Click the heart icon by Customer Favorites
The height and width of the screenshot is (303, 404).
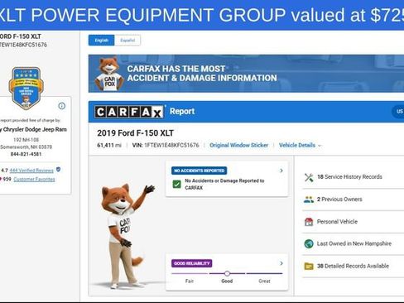1,179
